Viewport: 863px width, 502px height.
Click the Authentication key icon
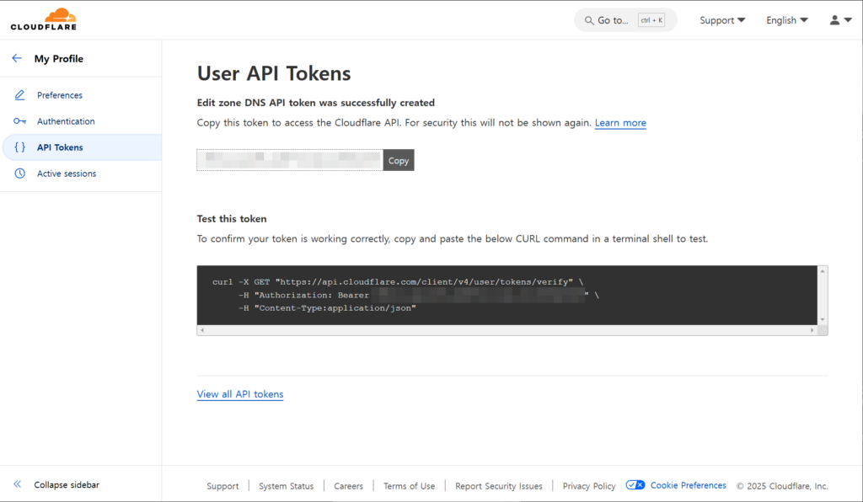click(x=20, y=121)
